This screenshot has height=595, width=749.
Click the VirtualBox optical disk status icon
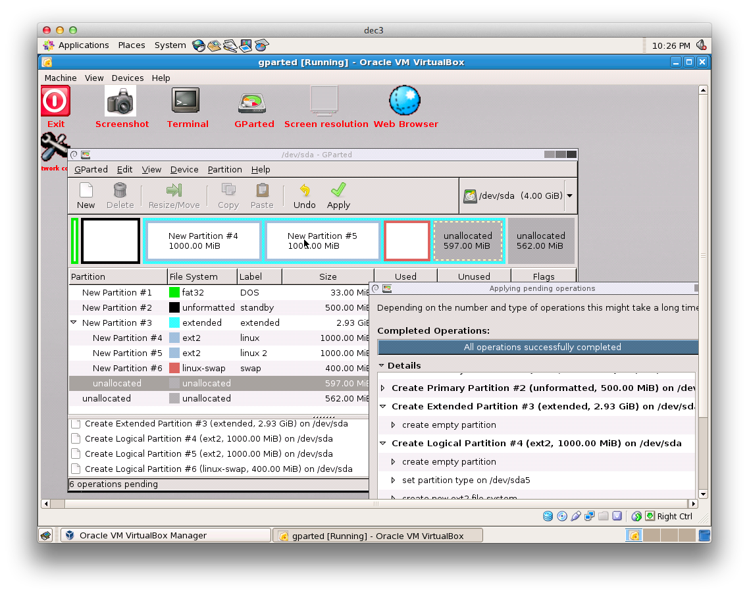[x=562, y=516]
